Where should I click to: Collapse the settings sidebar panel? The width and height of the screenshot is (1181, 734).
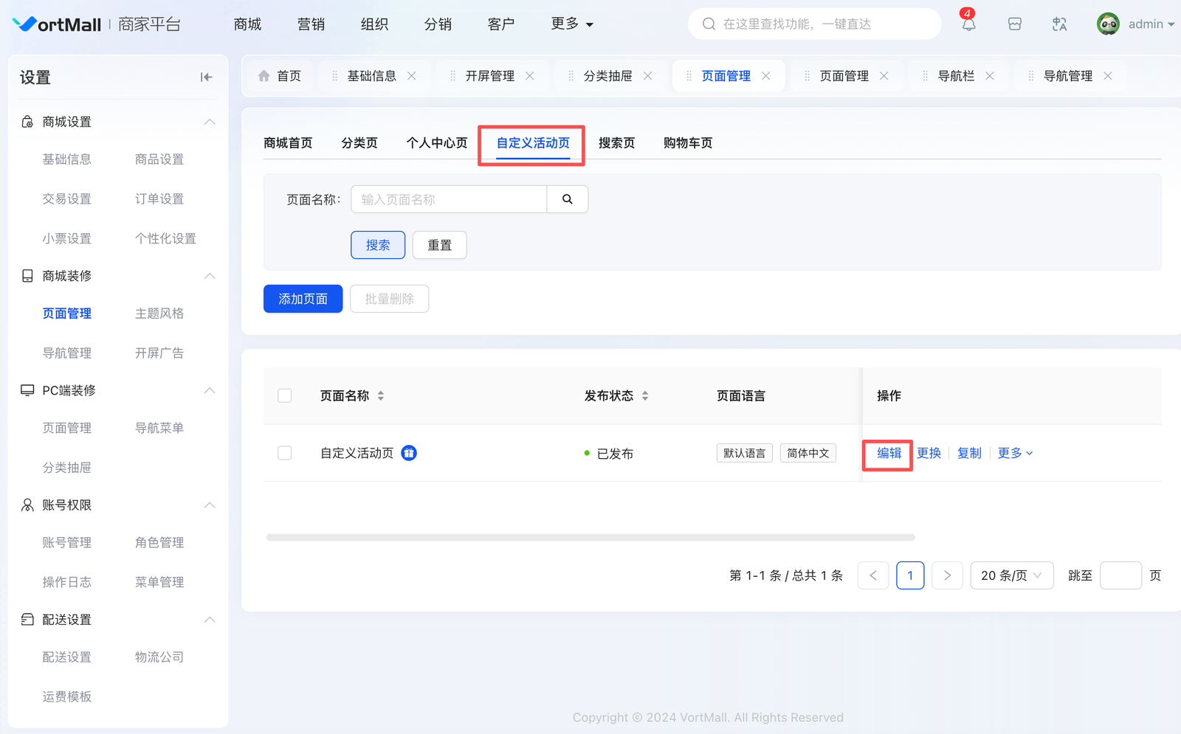pos(206,77)
